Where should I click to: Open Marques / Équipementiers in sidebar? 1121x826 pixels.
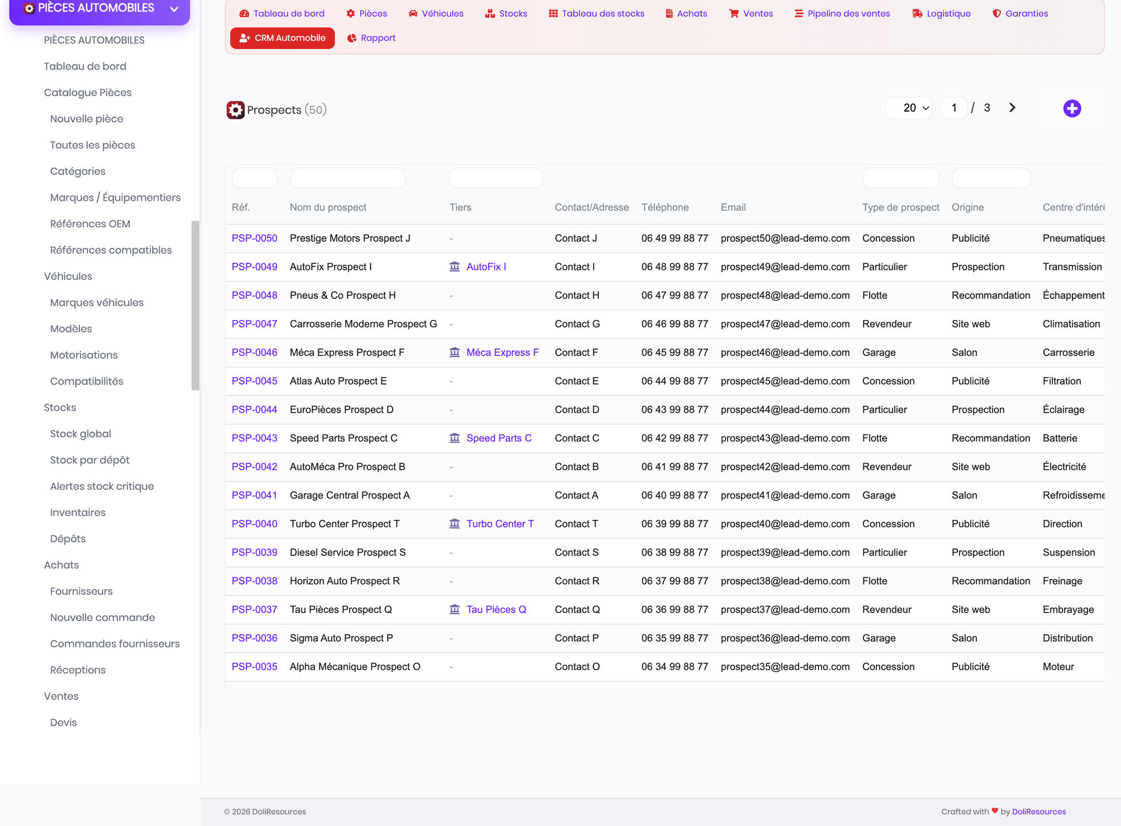coord(115,197)
